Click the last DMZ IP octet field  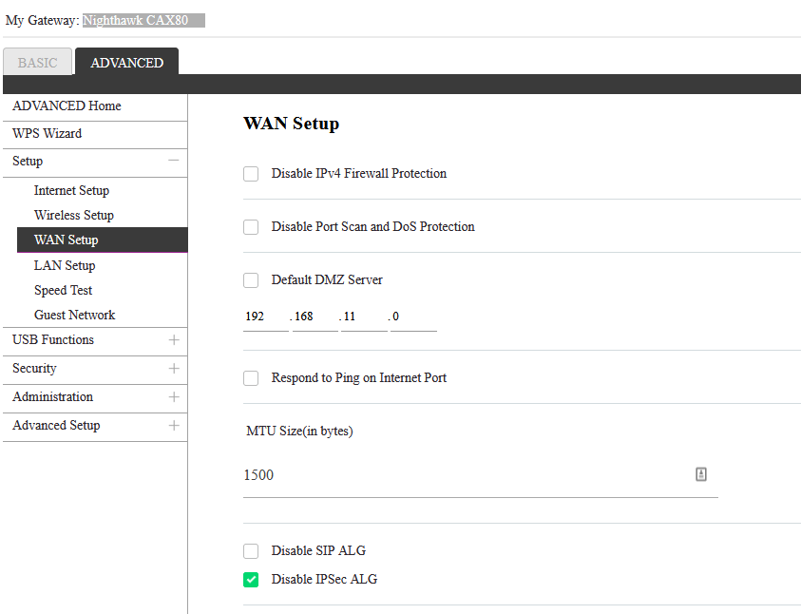[412, 317]
